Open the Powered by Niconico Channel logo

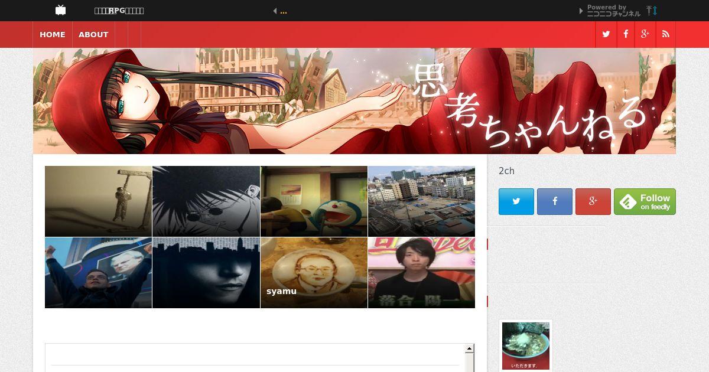coord(613,11)
